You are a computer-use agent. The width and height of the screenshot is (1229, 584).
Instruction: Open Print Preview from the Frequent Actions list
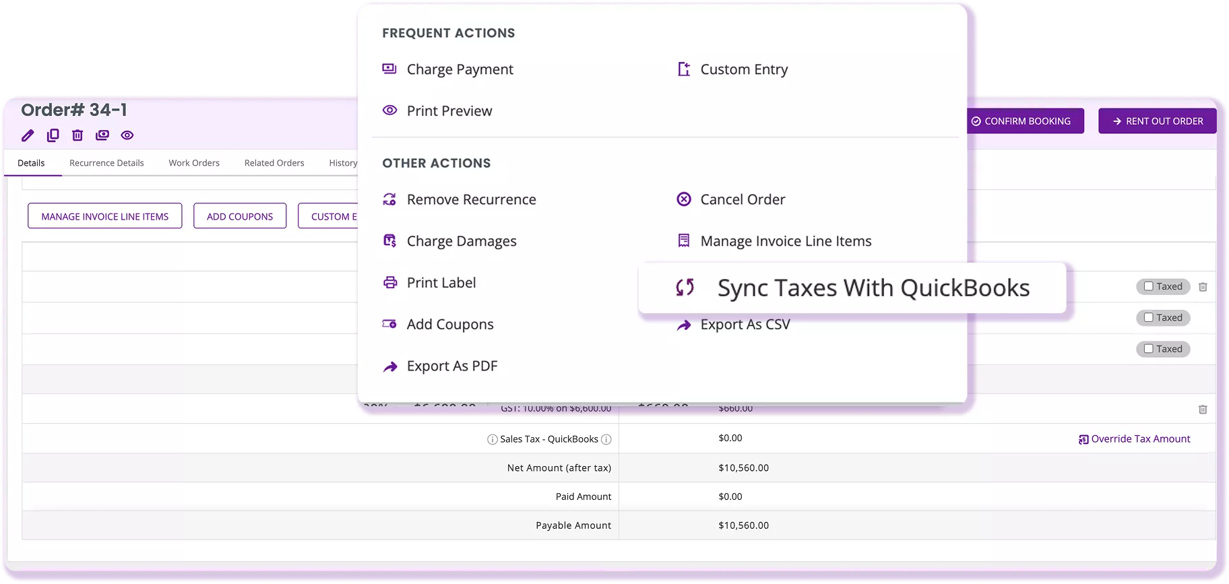449,111
